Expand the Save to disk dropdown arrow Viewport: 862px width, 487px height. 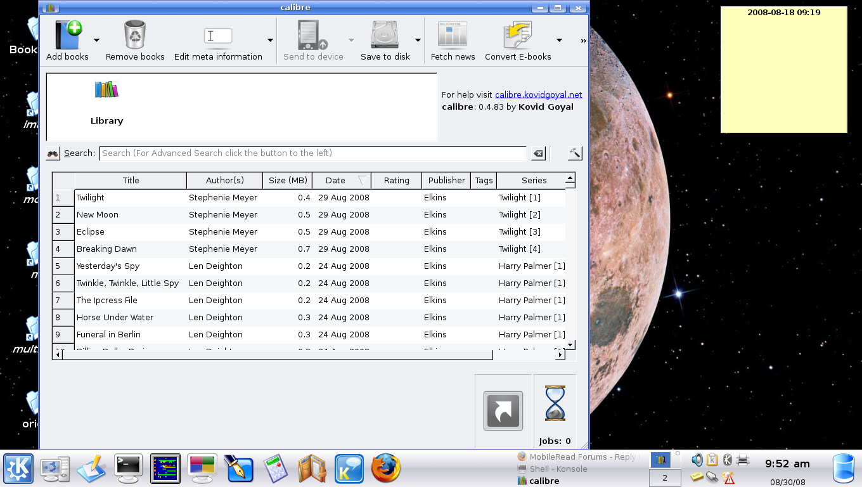pos(418,41)
